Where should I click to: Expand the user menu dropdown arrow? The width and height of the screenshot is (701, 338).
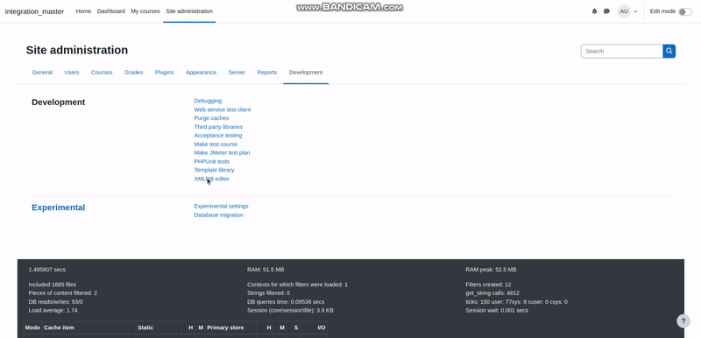[x=636, y=11]
